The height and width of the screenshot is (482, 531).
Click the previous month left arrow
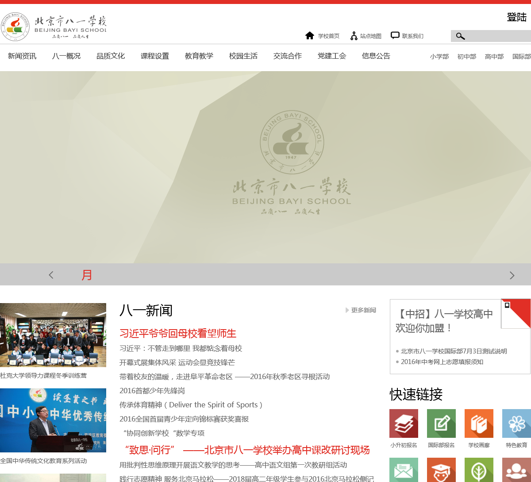tap(51, 275)
